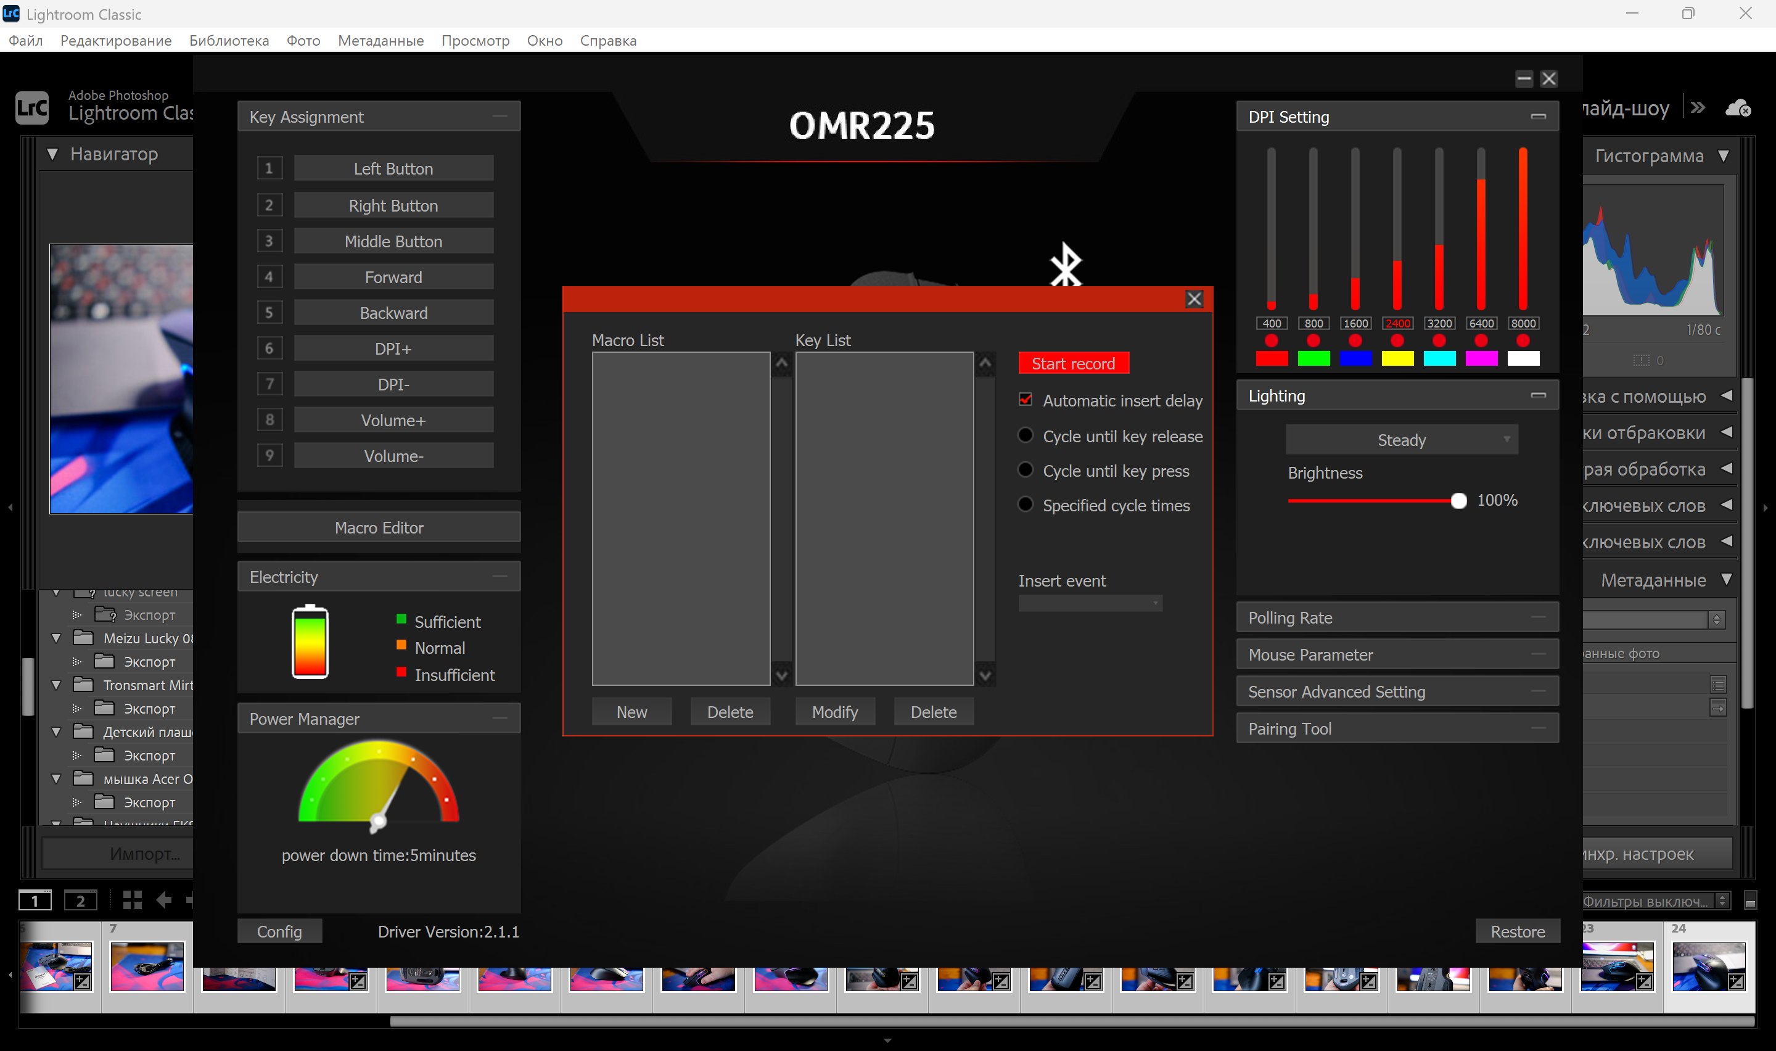Click the back arrow navigation icon
This screenshot has height=1051, width=1776.
[x=164, y=900]
